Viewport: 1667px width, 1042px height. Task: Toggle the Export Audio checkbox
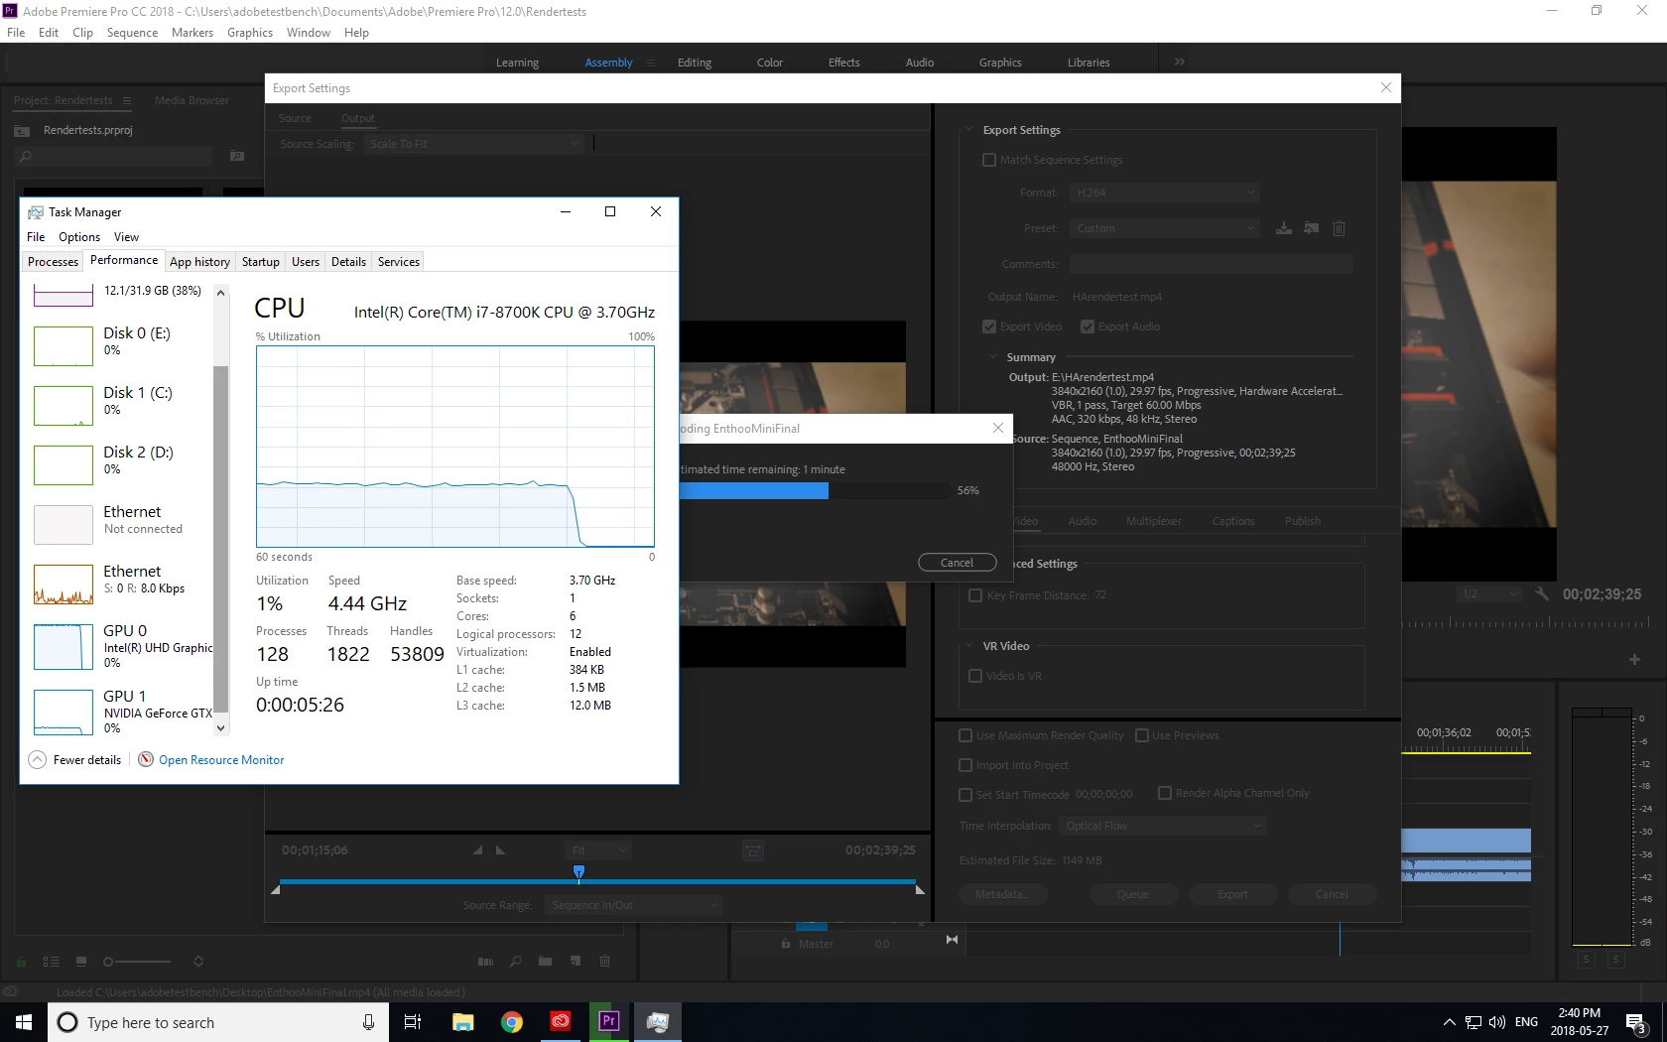click(x=1088, y=326)
